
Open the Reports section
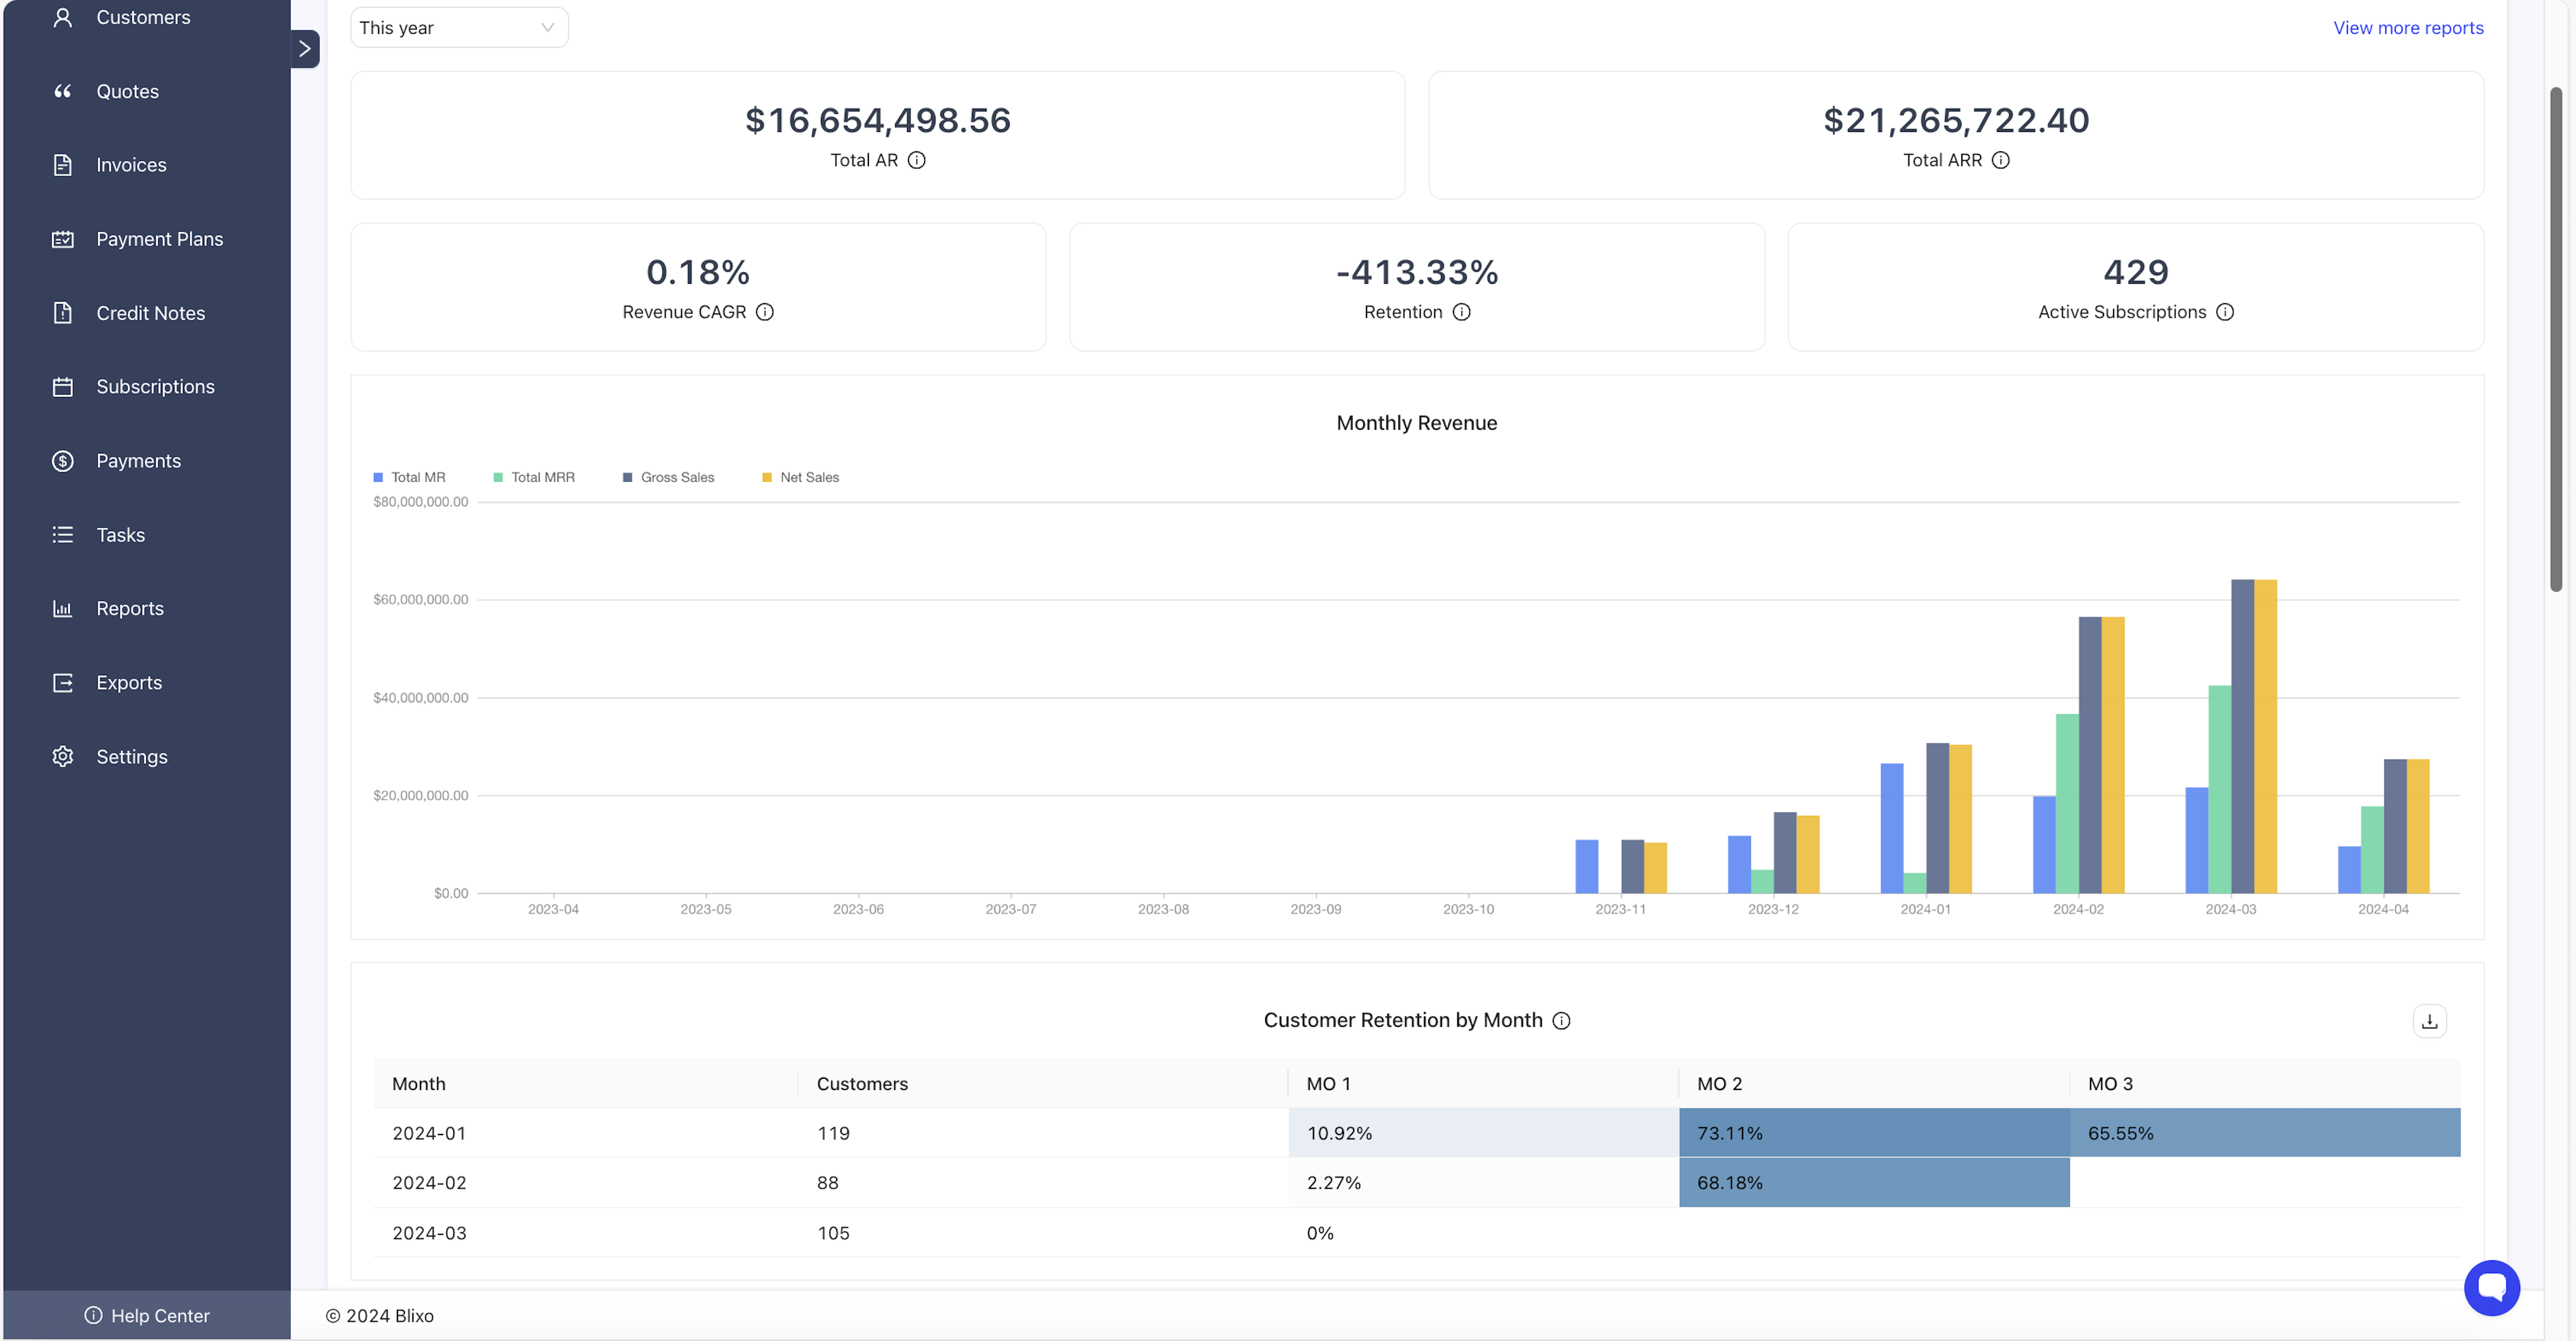point(130,608)
